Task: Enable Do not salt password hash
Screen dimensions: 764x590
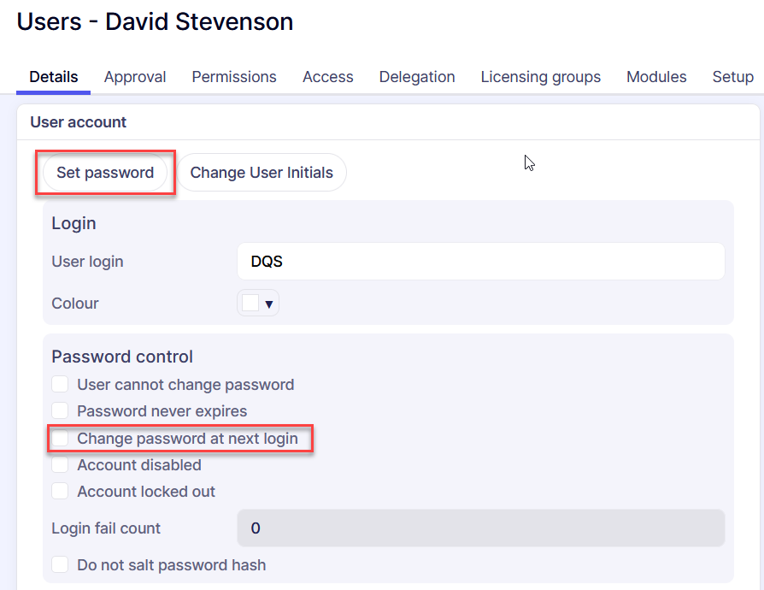Action: point(60,565)
